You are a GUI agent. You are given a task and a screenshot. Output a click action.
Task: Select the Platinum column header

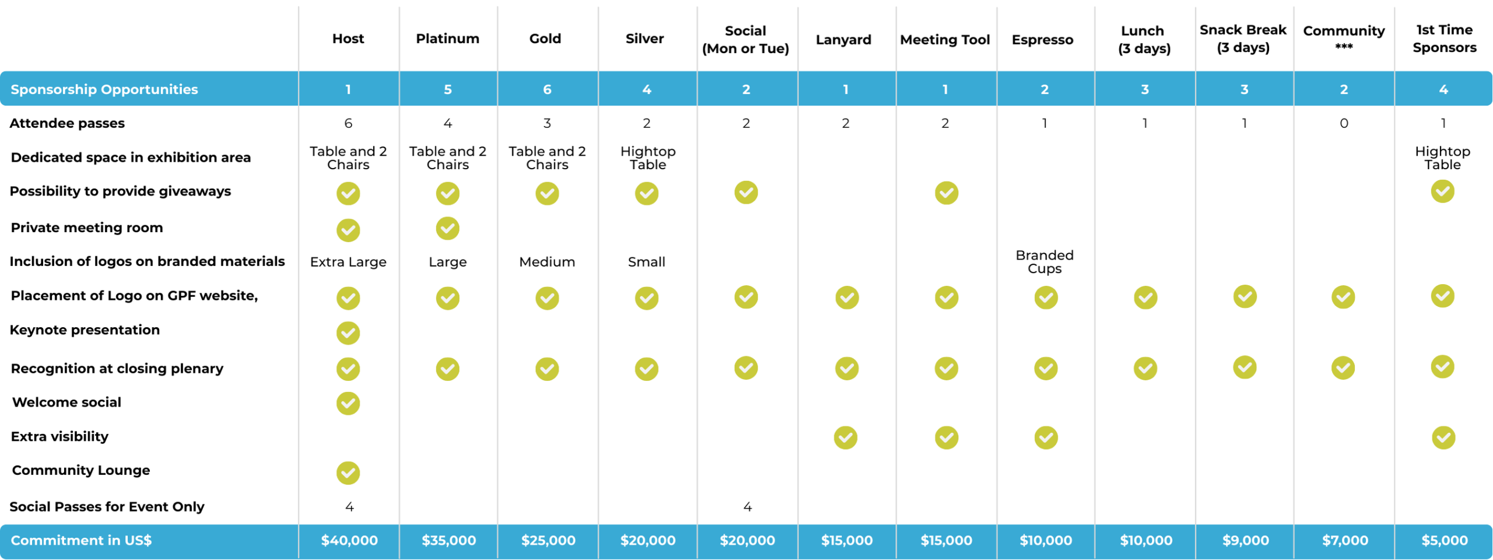[447, 38]
